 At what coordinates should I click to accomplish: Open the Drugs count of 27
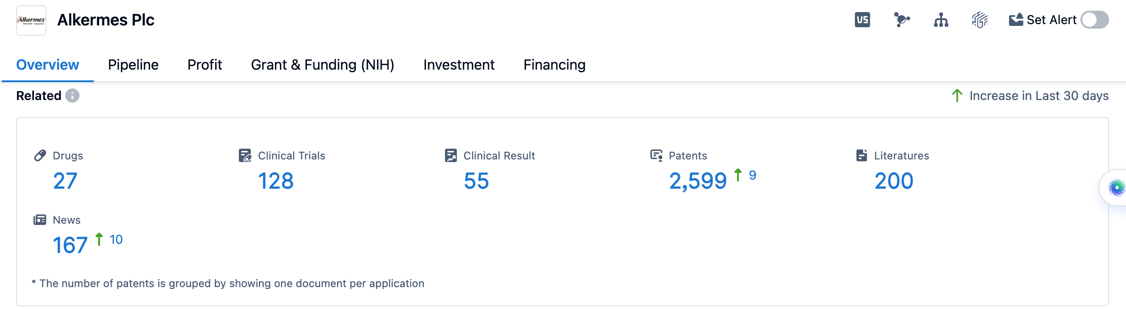click(65, 181)
